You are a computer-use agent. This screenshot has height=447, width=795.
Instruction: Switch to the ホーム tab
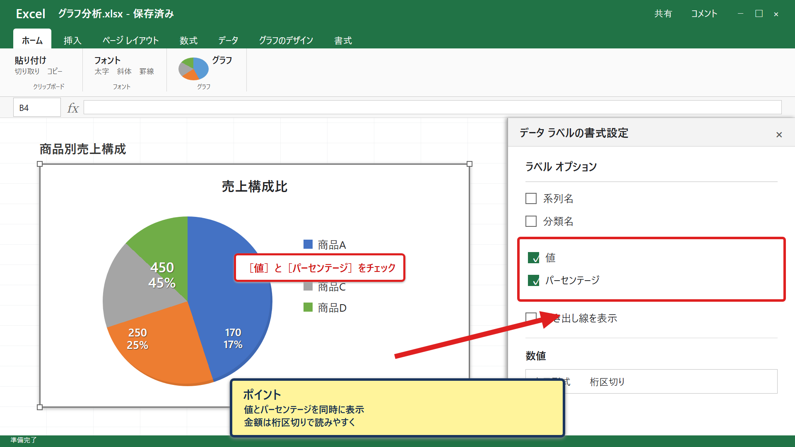click(32, 40)
